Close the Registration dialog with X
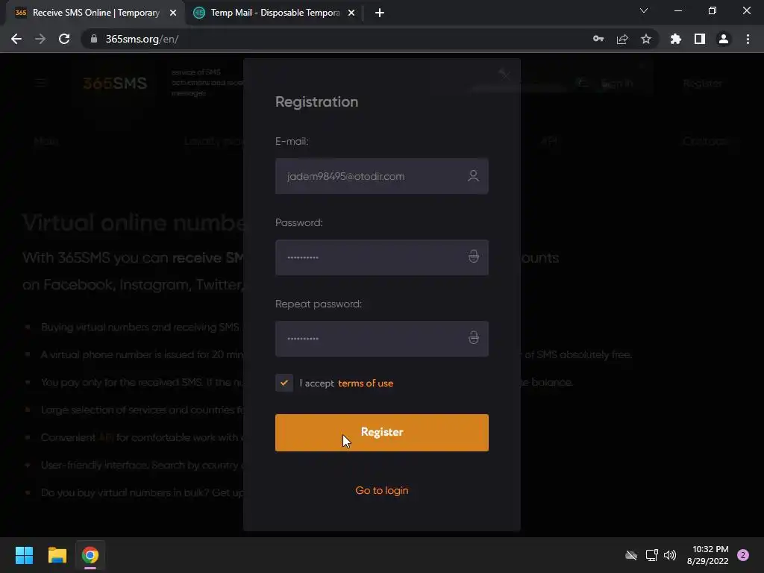764x573 pixels. [504, 74]
